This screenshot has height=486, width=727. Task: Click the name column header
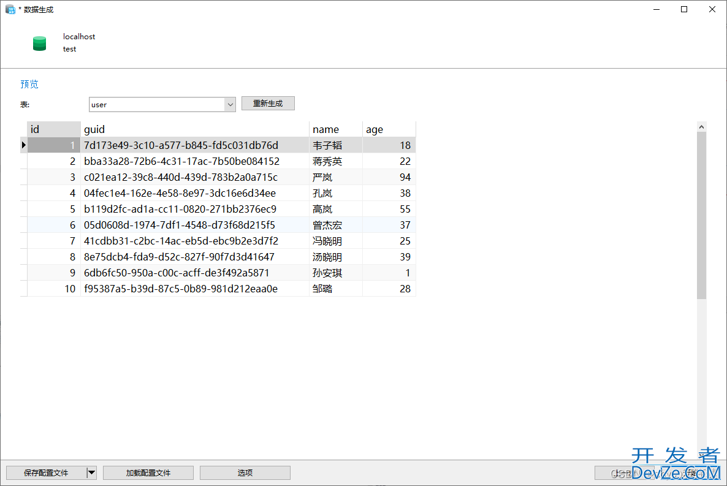click(336, 129)
